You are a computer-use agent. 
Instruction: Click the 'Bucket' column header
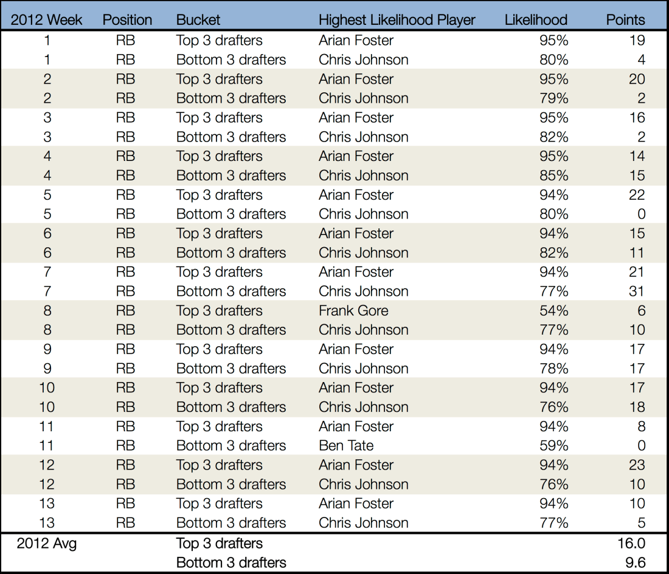click(199, 19)
